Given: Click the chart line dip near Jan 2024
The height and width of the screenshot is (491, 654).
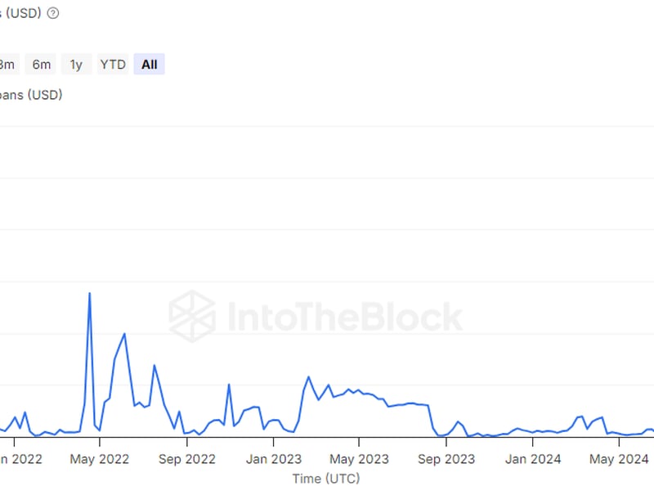Looking at the screenshot, I should [531, 434].
